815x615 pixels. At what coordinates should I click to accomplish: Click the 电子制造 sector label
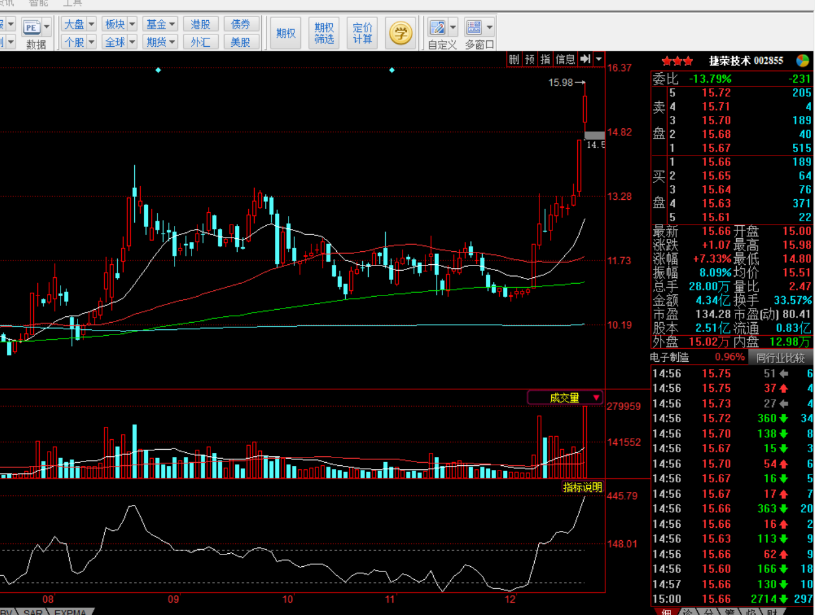click(x=669, y=358)
